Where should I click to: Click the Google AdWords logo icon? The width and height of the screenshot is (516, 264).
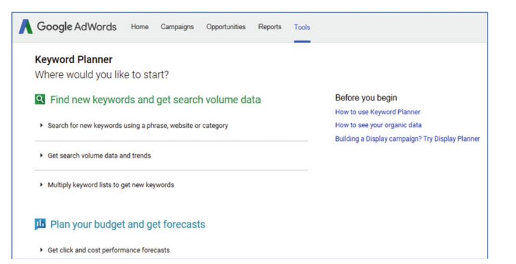26,27
